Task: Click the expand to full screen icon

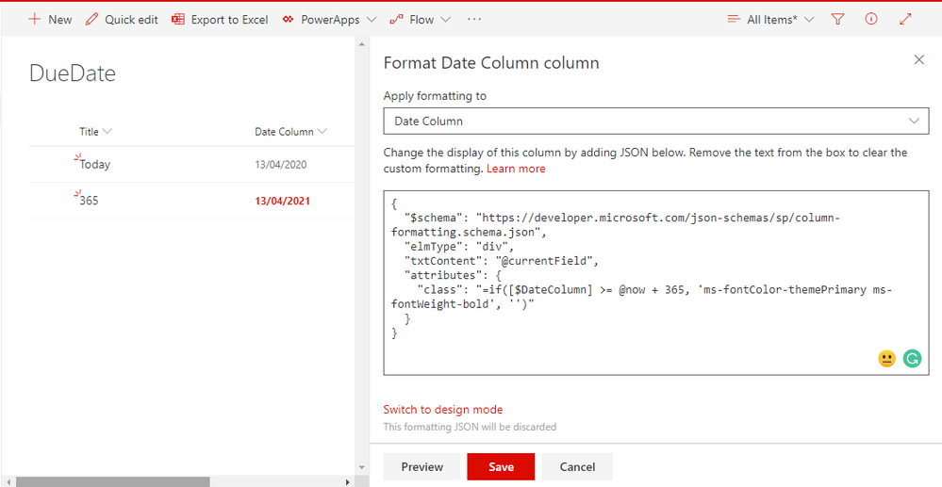Action: coord(905,19)
